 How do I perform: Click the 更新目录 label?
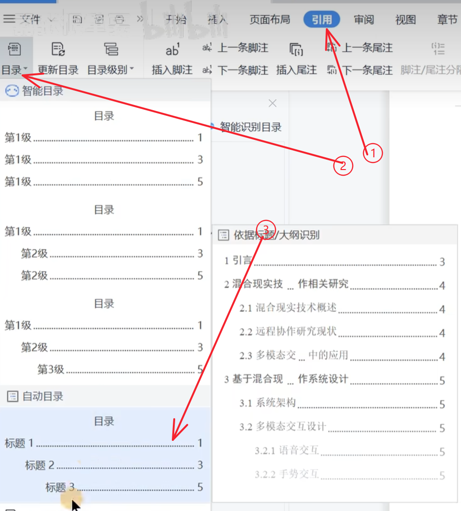pos(58,70)
